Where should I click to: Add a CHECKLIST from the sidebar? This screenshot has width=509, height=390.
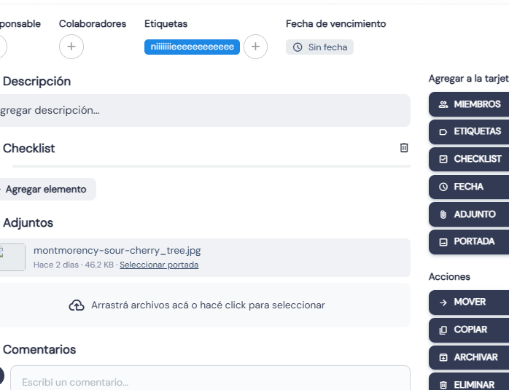pyautogui.click(x=469, y=159)
